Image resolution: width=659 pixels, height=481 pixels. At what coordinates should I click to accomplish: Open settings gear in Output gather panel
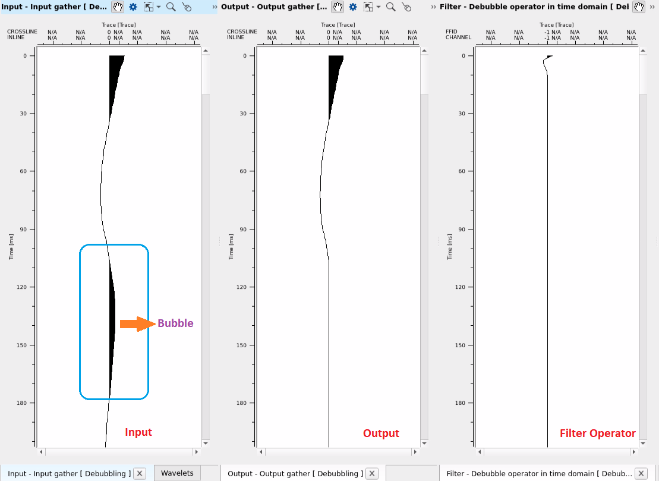coord(353,7)
